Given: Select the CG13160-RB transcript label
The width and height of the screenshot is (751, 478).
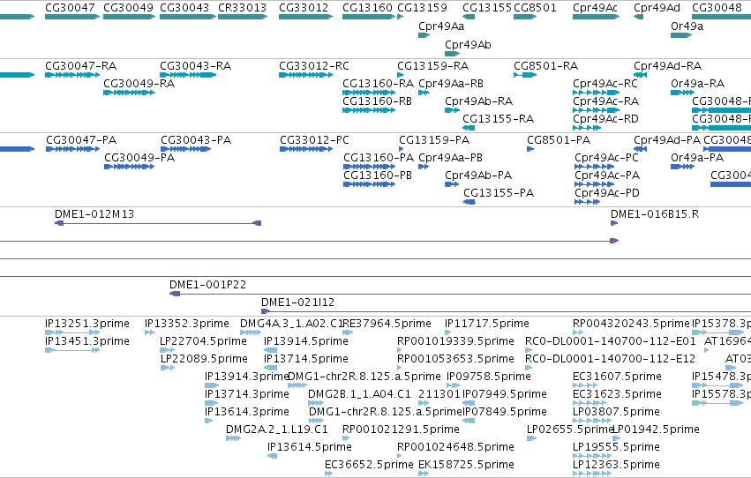Looking at the screenshot, I should [378, 101].
